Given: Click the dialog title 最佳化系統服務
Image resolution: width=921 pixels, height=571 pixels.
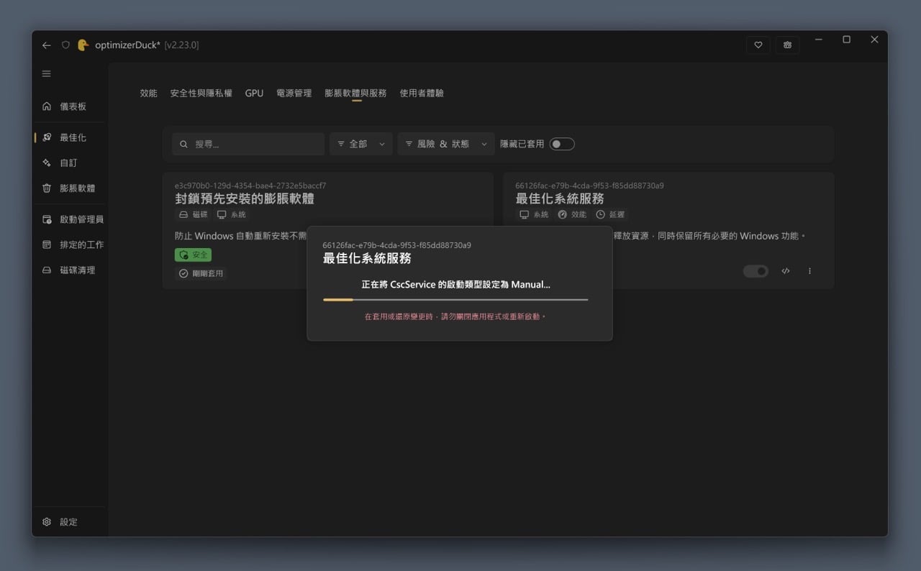Looking at the screenshot, I should (367, 258).
